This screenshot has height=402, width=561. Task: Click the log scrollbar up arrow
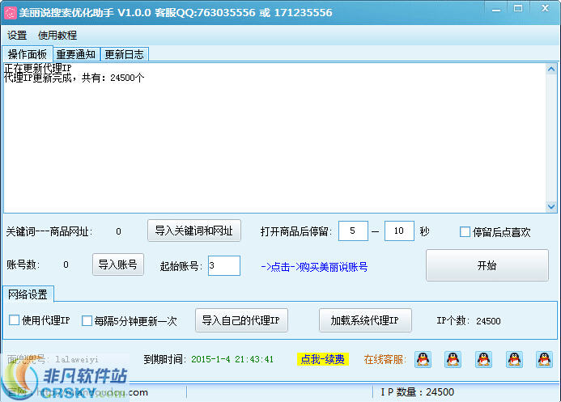[551, 69]
